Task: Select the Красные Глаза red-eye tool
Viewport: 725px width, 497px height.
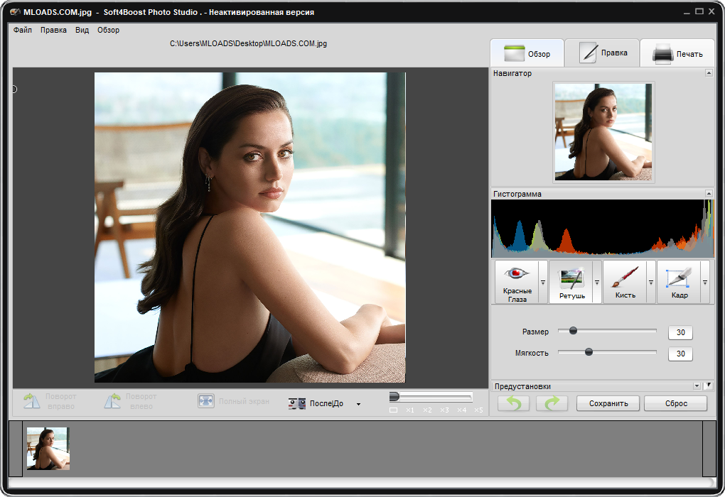Action: [517, 282]
